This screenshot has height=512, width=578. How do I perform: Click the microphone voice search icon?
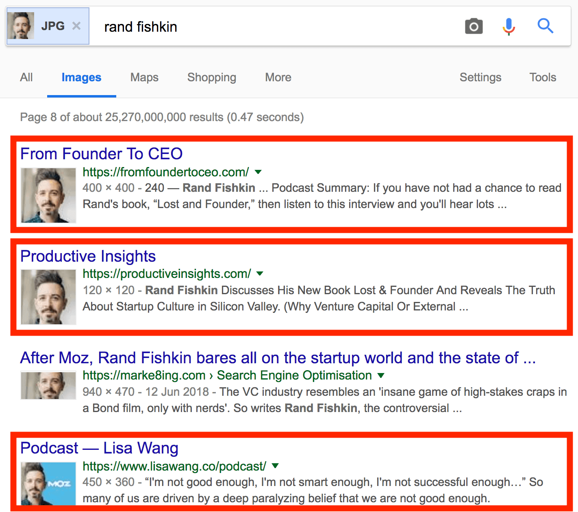(508, 26)
